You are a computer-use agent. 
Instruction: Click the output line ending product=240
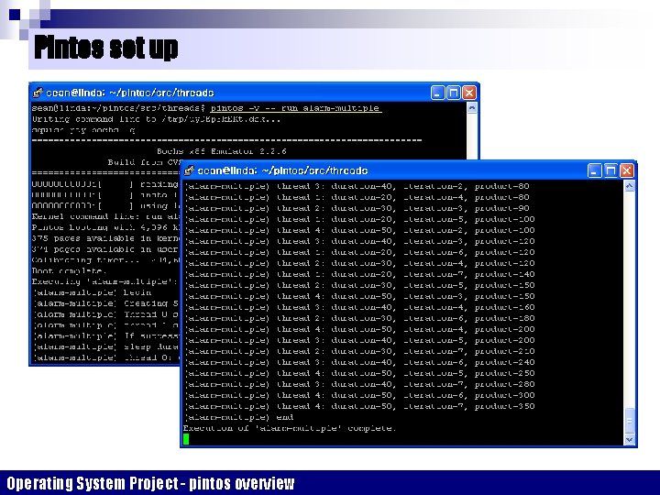point(360,362)
